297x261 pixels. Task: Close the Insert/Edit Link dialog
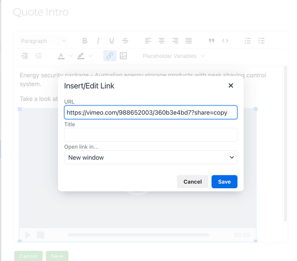pyautogui.click(x=231, y=86)
